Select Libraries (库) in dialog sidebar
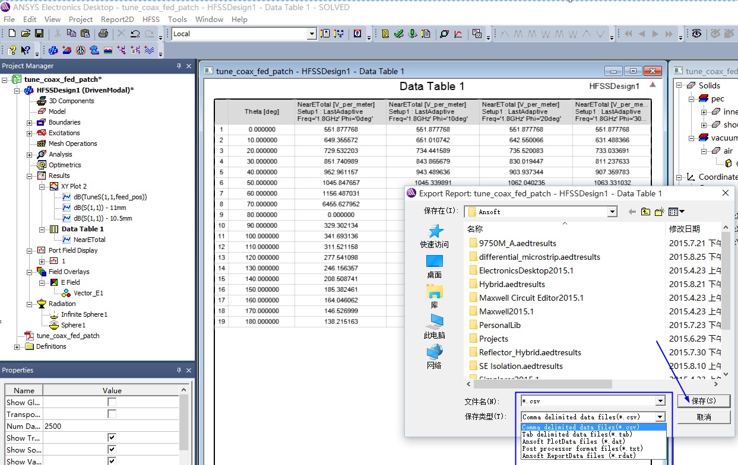Image resolution: width=738 pixels, height=465 pixels. (435, 297)
